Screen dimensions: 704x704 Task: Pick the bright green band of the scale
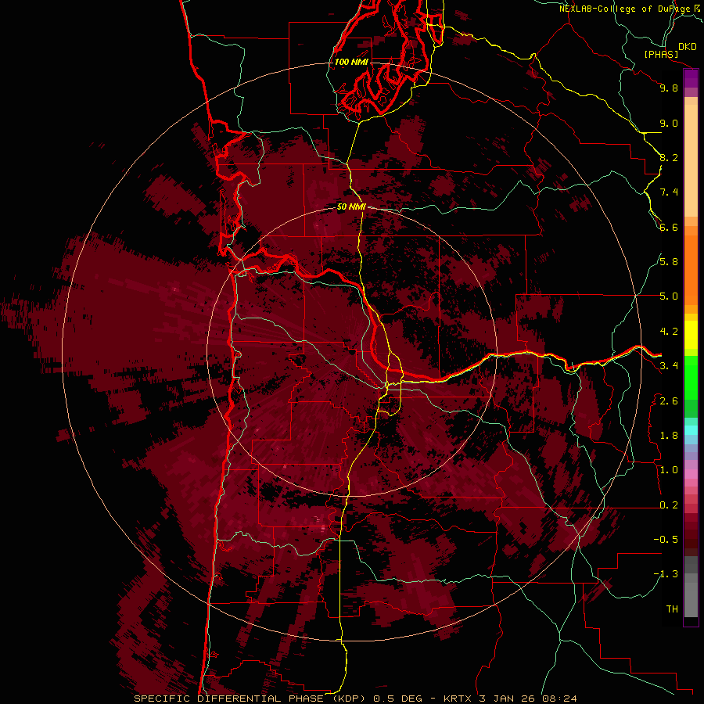click(691, 377)
